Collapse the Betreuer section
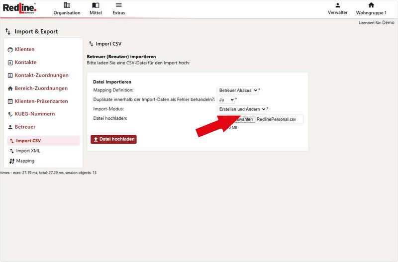Image resolution: width=398 pixels, height=262 pixels. [25, 127]
